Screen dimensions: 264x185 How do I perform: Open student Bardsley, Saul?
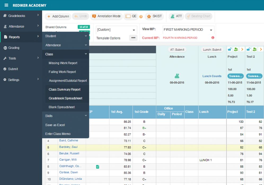(x=68, y=147)
